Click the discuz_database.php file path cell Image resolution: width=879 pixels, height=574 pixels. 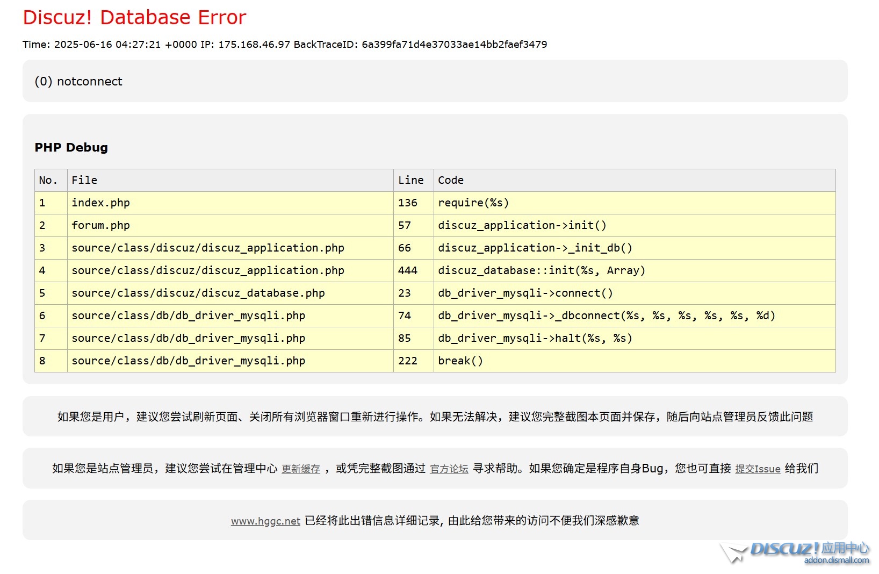click(198, 293)
